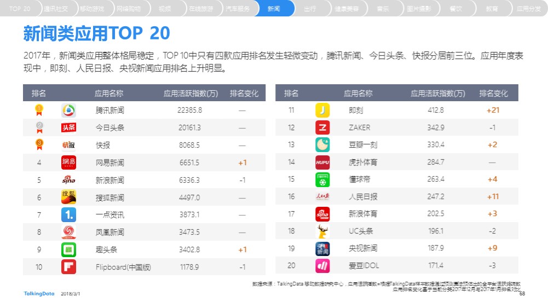The image size is (548, 308).
Task: Click the index value 412.8
Action: point(435,110)
